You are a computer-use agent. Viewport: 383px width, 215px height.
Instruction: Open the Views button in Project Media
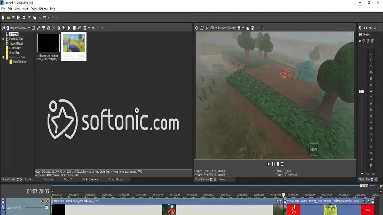[85, 28]
